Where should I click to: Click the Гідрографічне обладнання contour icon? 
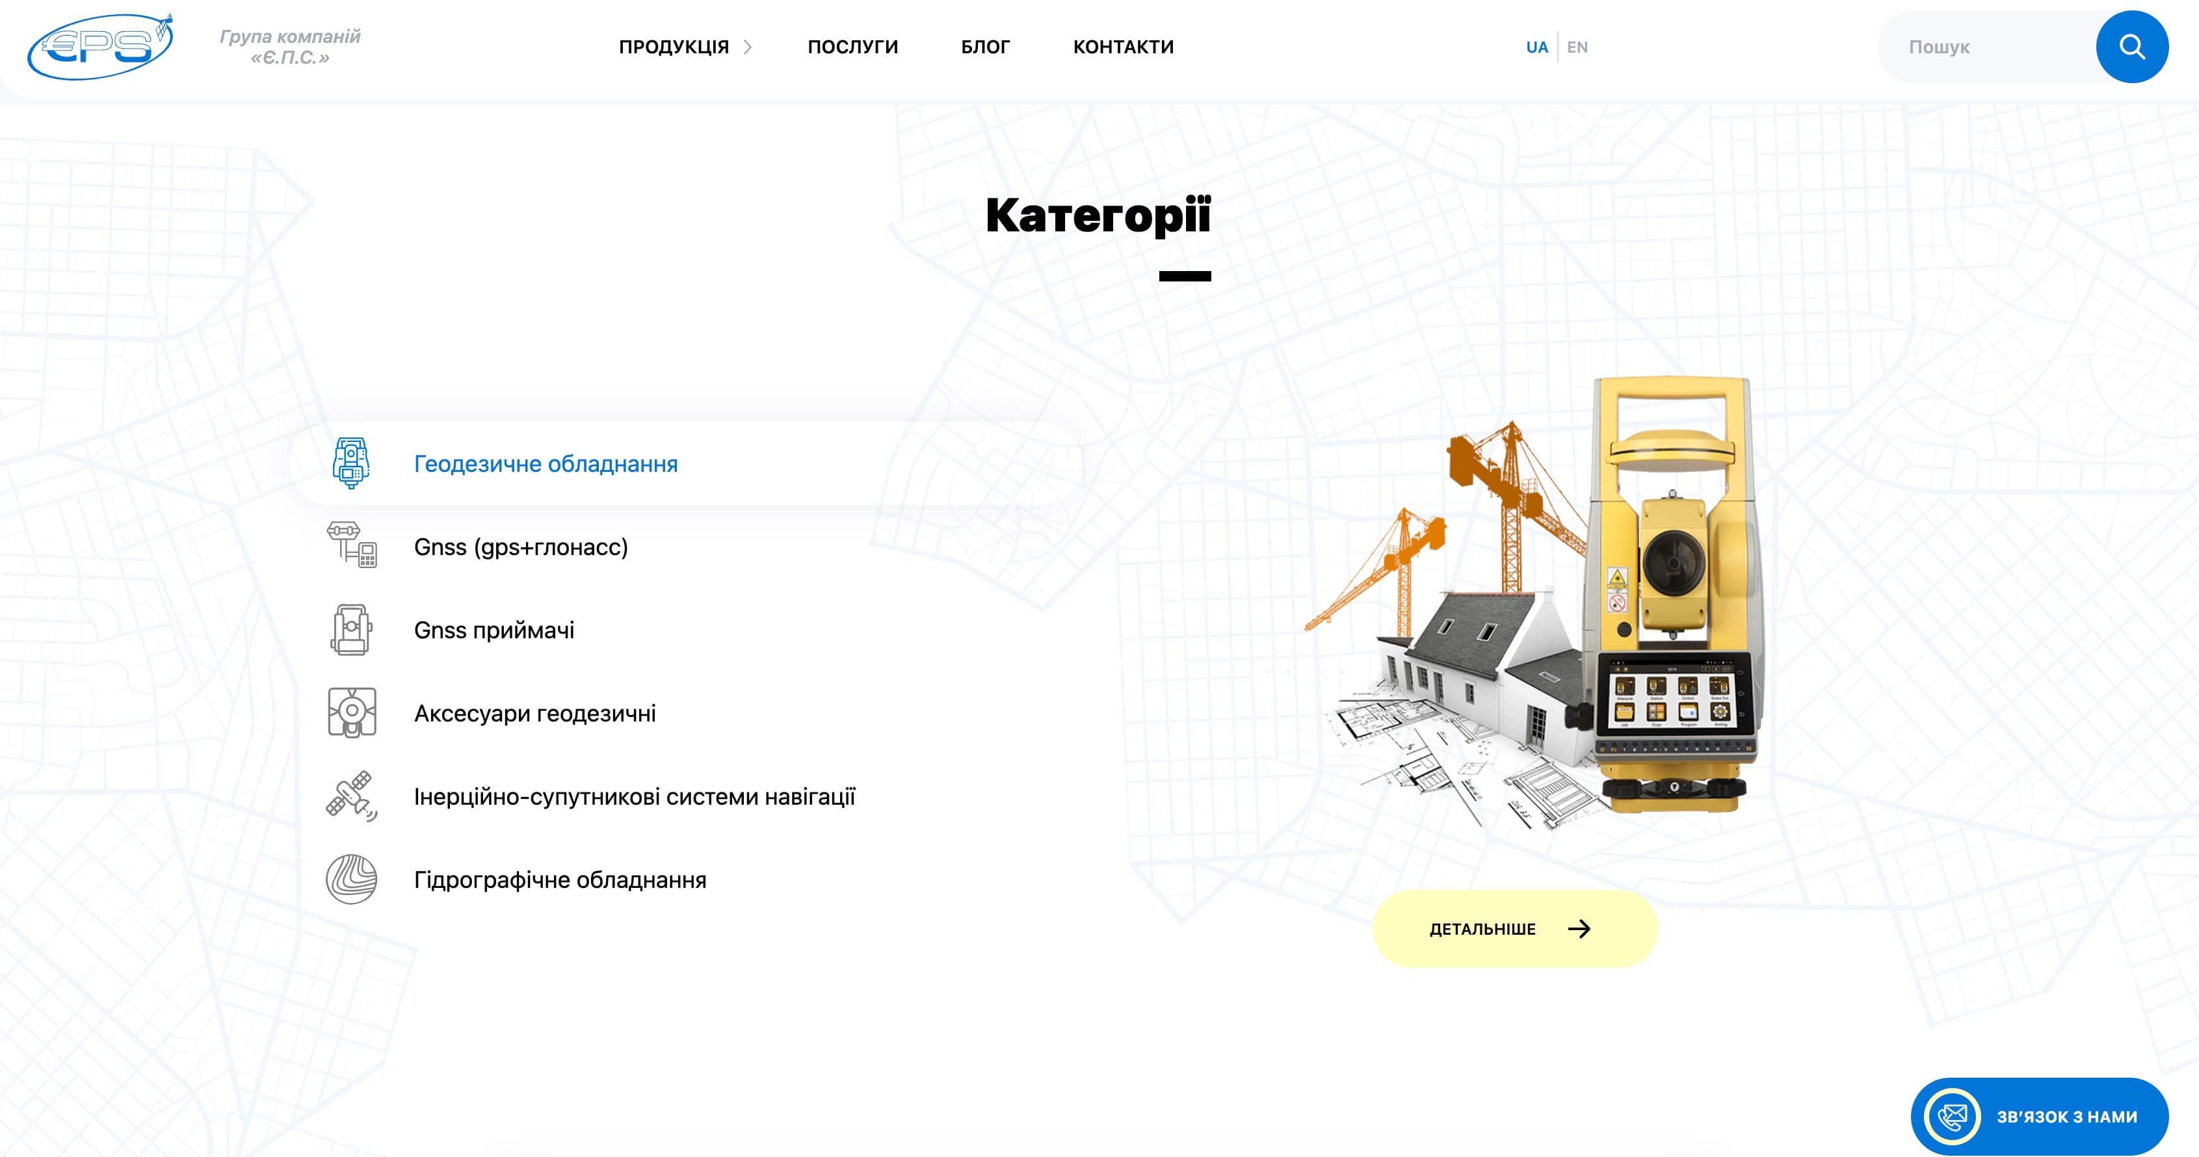(351, 879)
